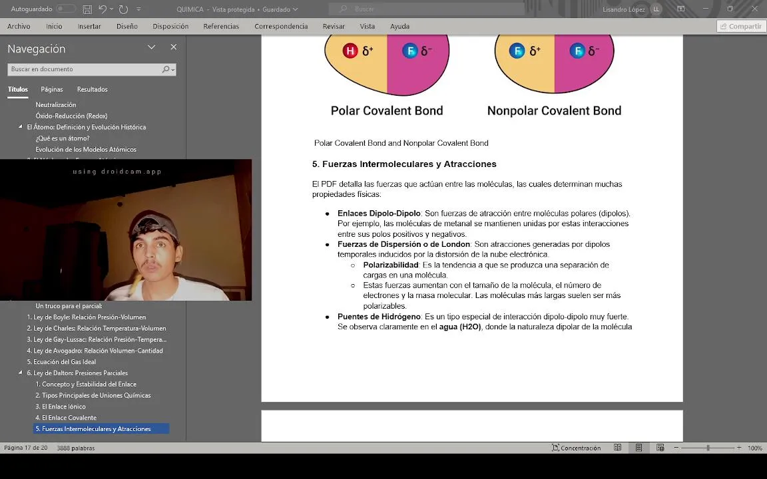Switch to the Páginas tab
The width and height of the screenshot is (767, 479).
[52, 89]
